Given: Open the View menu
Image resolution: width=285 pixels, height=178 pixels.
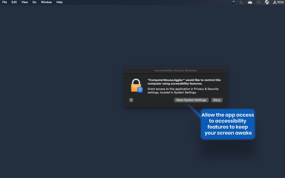Looking at the screenshot, I should 25,2.
